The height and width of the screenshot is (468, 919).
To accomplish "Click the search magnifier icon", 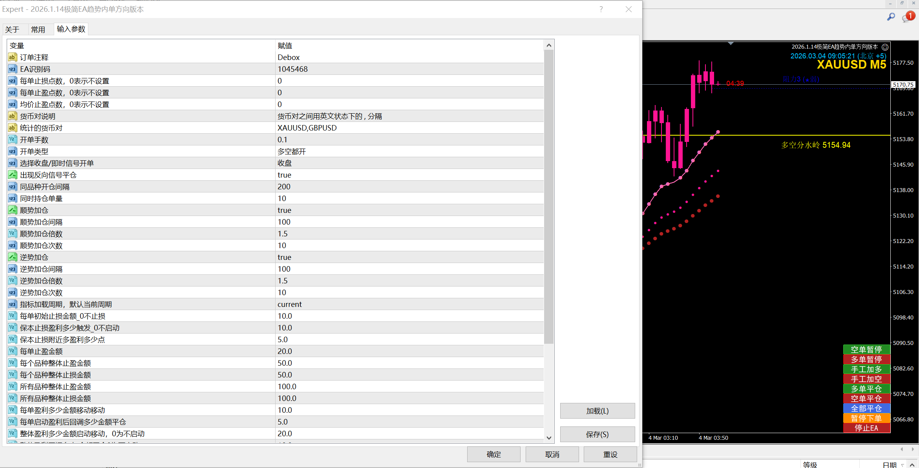I will pos(891,17).
